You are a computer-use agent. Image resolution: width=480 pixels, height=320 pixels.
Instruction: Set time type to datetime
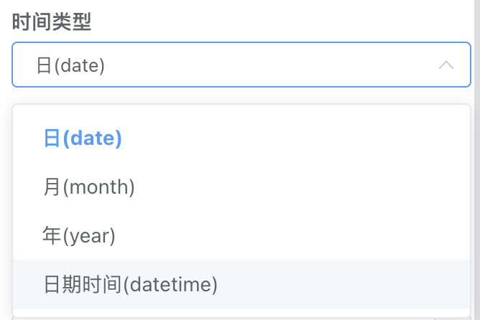130,284
